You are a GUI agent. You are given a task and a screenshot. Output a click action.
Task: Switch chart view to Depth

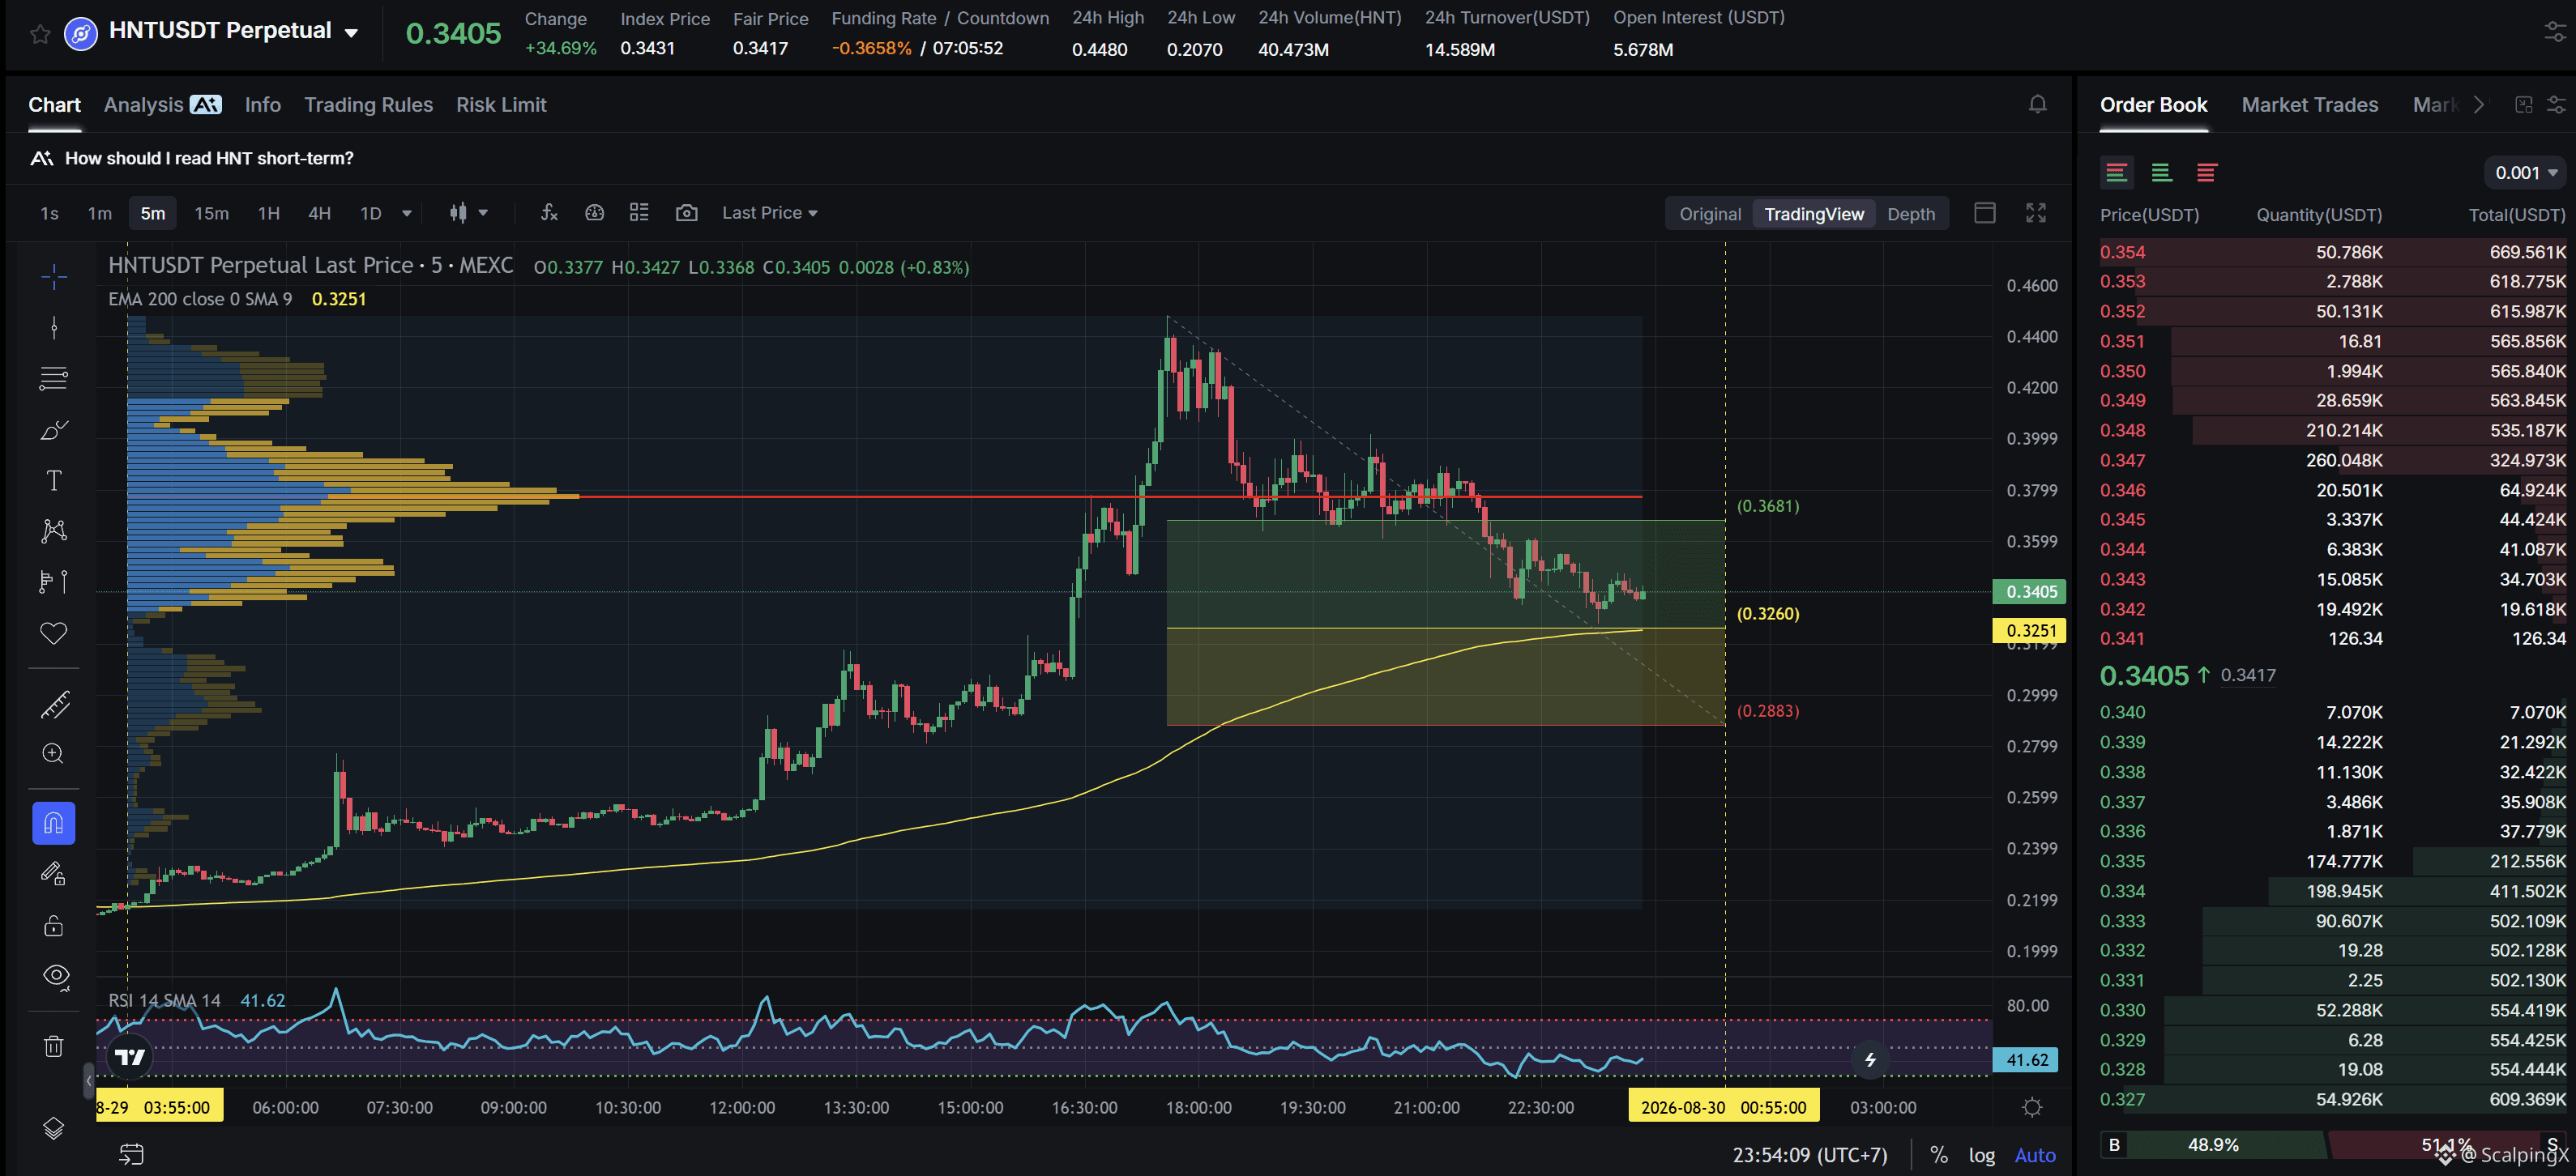pos(1910,214)
